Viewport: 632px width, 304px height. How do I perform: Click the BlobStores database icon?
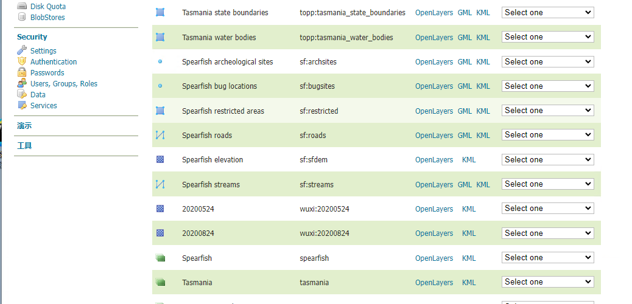[x=22, y=17]
